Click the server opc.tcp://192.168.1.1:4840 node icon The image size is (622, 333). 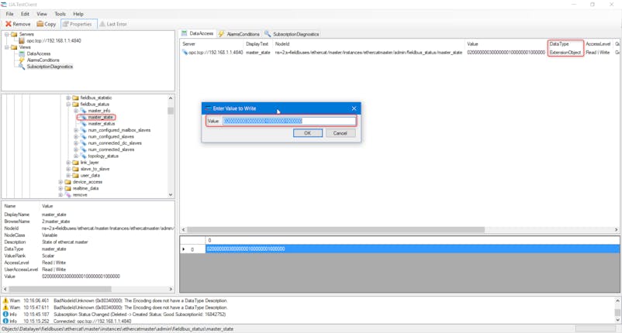point(22,40)
